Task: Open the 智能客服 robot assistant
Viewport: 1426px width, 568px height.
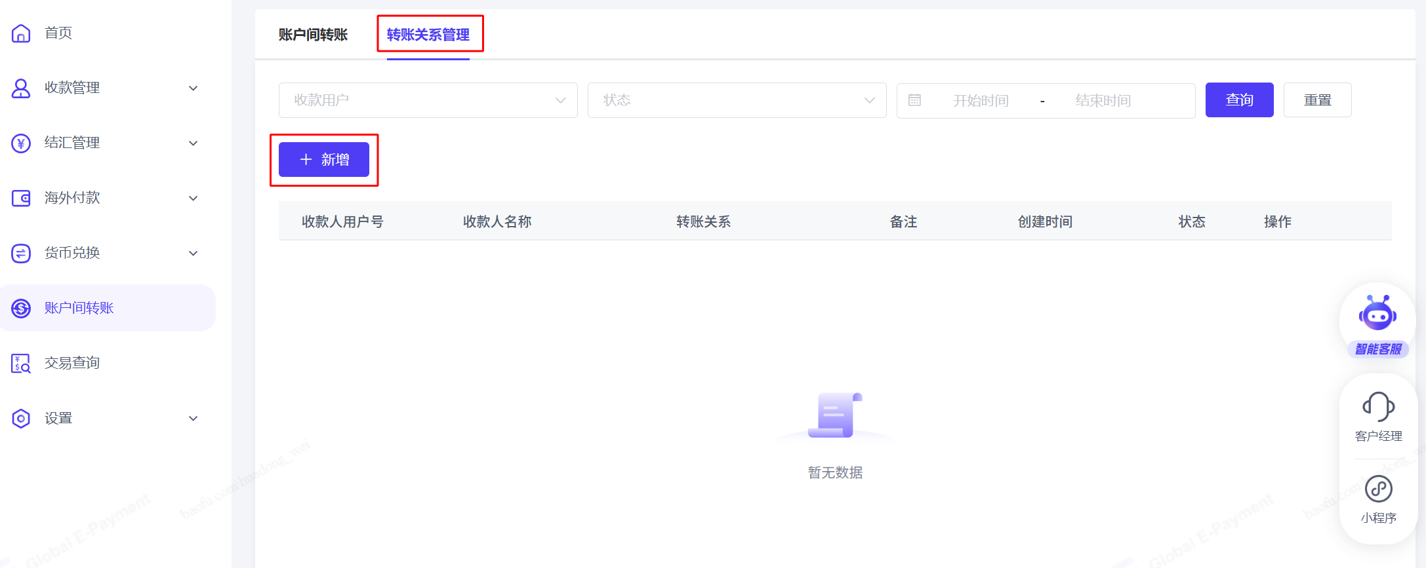Action: (x=1377, y=314)
